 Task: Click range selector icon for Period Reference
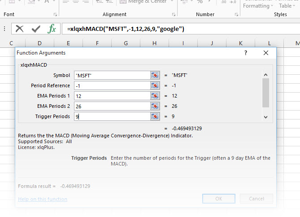pyautogui.click(x=155, y=85)
